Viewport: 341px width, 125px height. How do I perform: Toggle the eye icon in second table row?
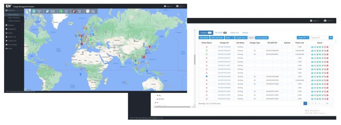pyautogui.click(x=315, y=51)
